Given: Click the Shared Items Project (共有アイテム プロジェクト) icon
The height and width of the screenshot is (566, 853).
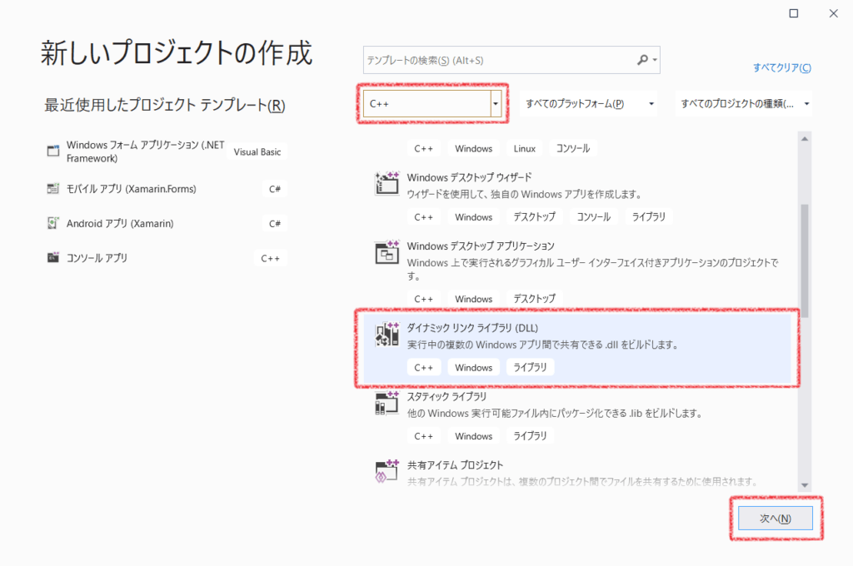Looking at the screenshot, I should pyautogui.click(x=387, y=471).
